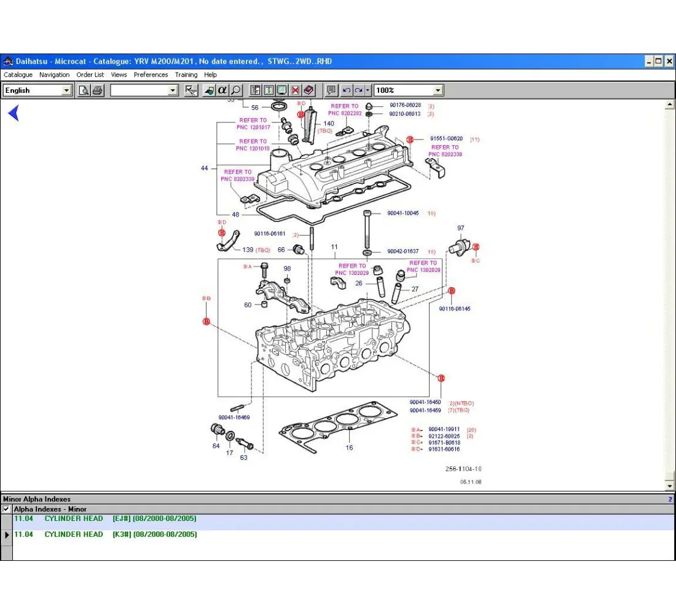Click callout number 140 in diagram
Screen dimensions: 676x615
click(329, 124)
